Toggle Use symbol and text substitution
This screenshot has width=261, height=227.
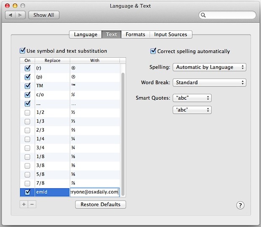pyautogui.click(x=22, y=50)
